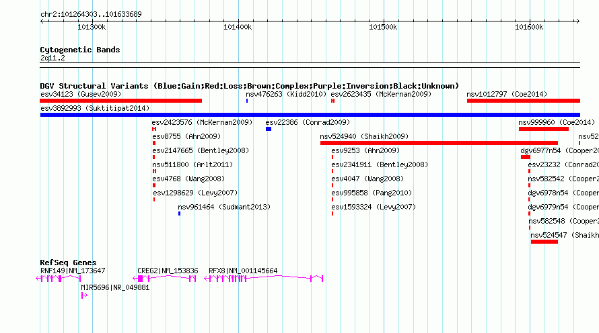This screenshot has height=333, width=599.
Task: Click esv995858 (Pang2010) label
Action: (x=372, y=193)
